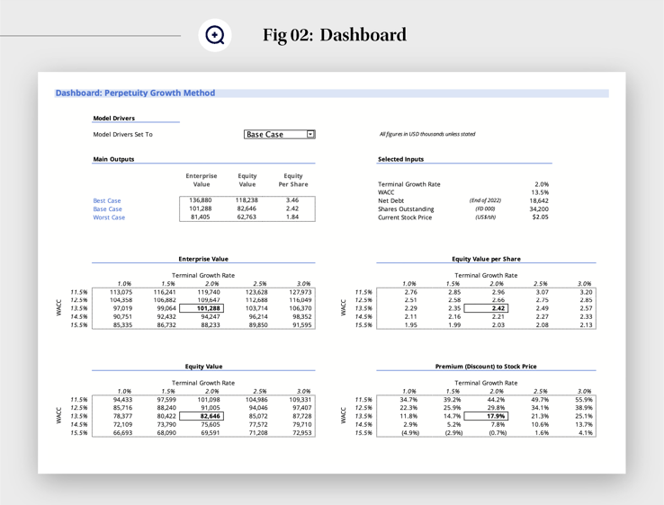664x505 pixels.
Task: Click the magnifying glass zoom icon
Action: 215,35
